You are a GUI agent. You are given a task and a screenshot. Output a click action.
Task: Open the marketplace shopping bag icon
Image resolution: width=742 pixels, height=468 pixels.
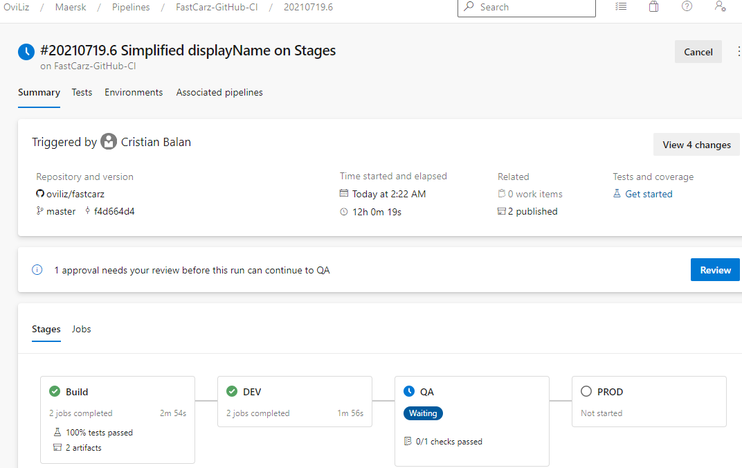pos(653,7)
